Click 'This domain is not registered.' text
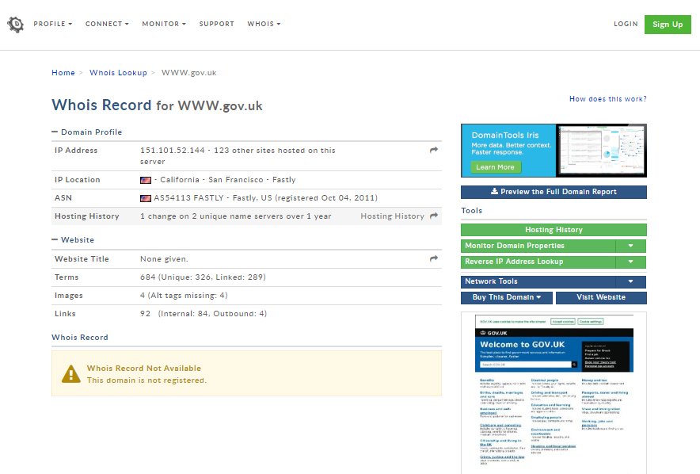Screen dimensions: 700x474 pyautogui.click(x=146, y=380)
